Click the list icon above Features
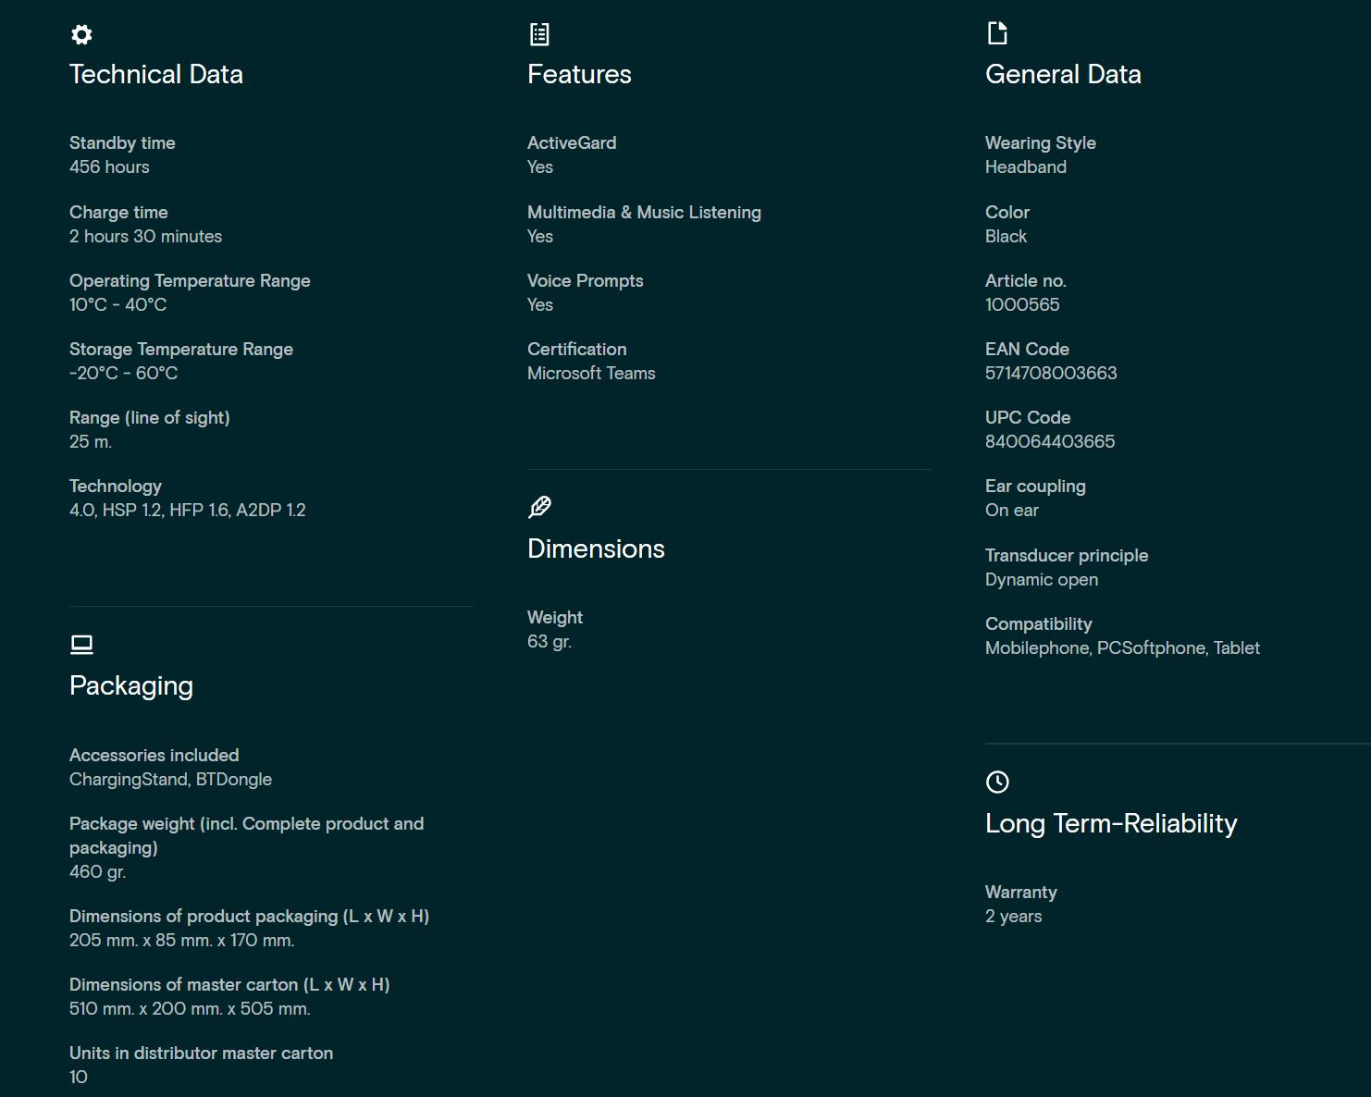Screen dimensions: 1371x1097 click(539, 34)
